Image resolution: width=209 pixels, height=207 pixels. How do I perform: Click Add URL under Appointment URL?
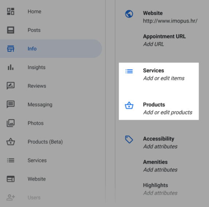154,44
